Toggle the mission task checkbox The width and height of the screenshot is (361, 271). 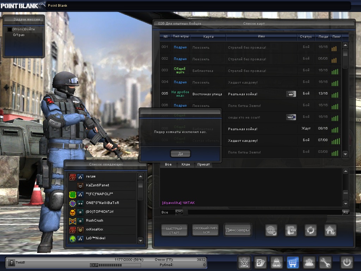10,30
